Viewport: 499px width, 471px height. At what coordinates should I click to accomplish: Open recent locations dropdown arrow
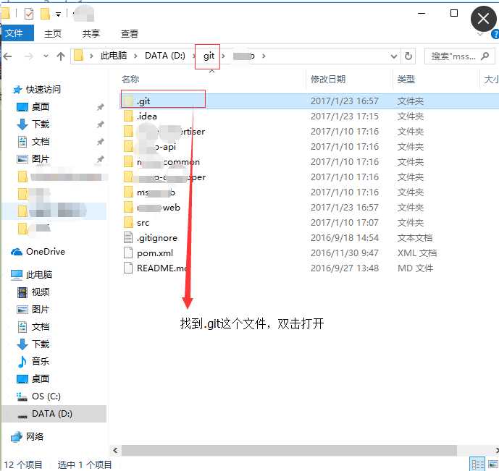pyautogui.click(x=46, y=56)
